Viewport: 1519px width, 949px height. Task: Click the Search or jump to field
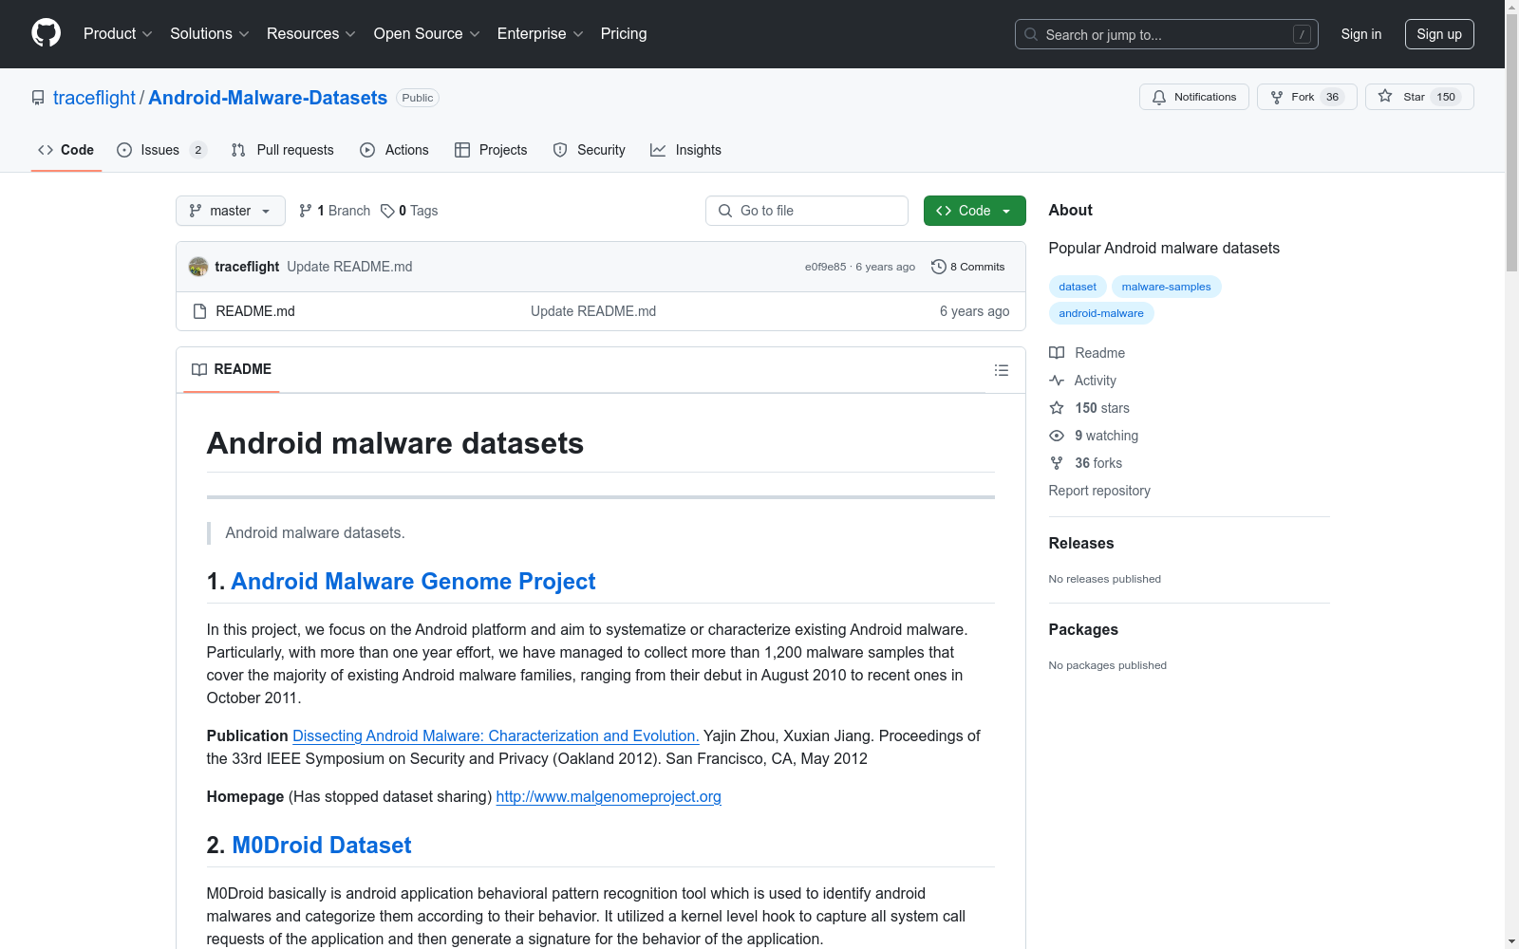click(1166, 34)
